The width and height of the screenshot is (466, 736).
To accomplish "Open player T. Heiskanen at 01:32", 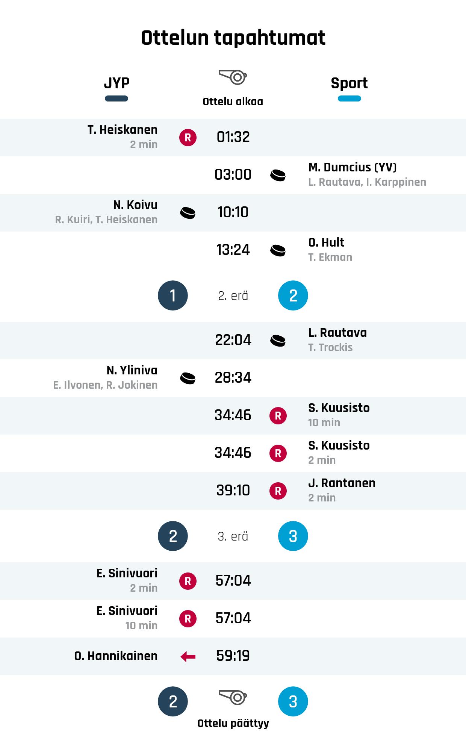I will 123,130.
